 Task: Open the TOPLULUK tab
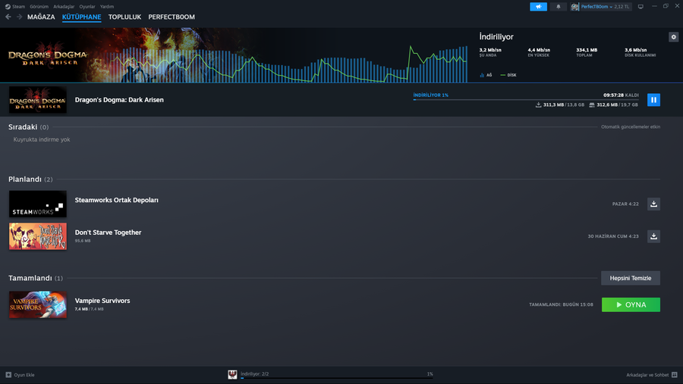click(124, 17)
